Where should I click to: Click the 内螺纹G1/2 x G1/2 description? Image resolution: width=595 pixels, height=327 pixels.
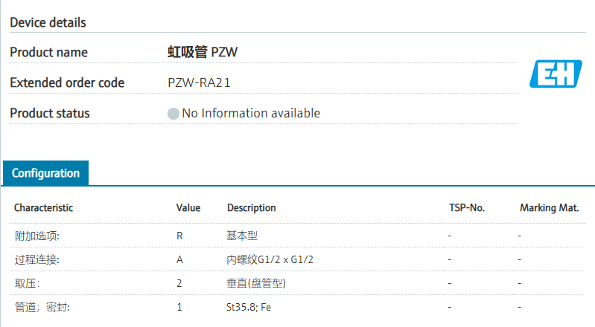pos(270,259)
